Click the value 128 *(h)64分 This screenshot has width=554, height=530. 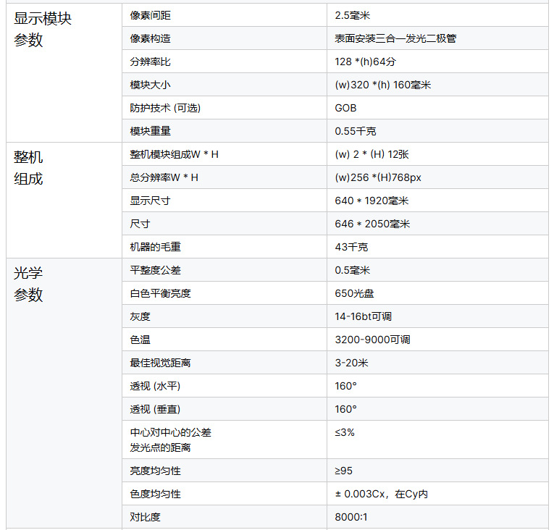pyautogui.click(x=365, y=62)
